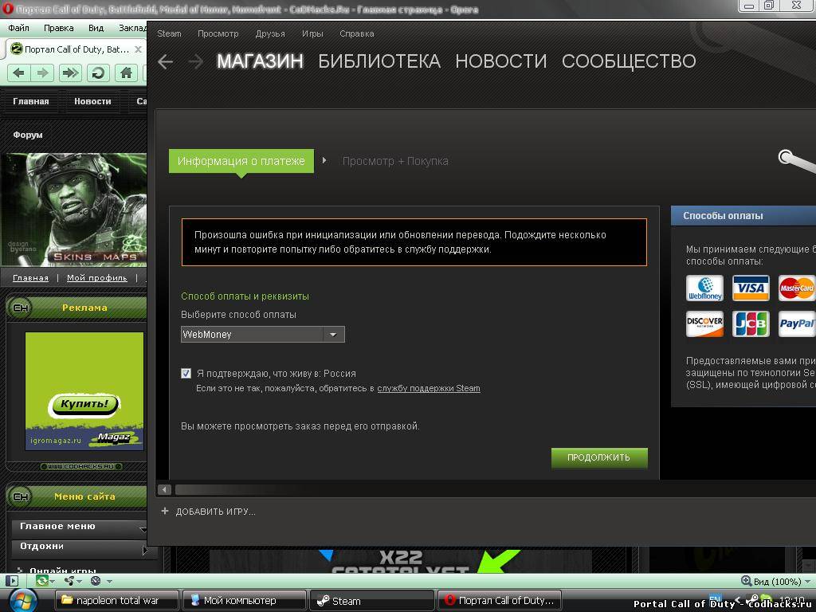Click the MasterCard payment logo
The image size is (816, 612).
(796, 288)
